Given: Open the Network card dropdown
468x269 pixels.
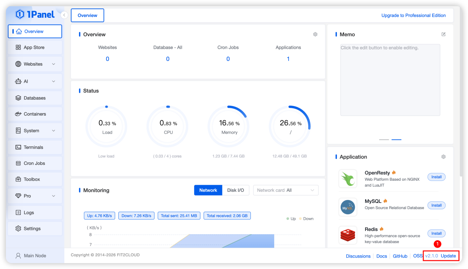Looking at the screenshot, I should click(286, 190).
